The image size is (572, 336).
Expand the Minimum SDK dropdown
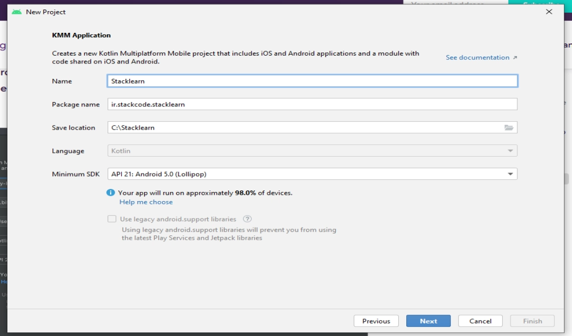tap(312, 174)
